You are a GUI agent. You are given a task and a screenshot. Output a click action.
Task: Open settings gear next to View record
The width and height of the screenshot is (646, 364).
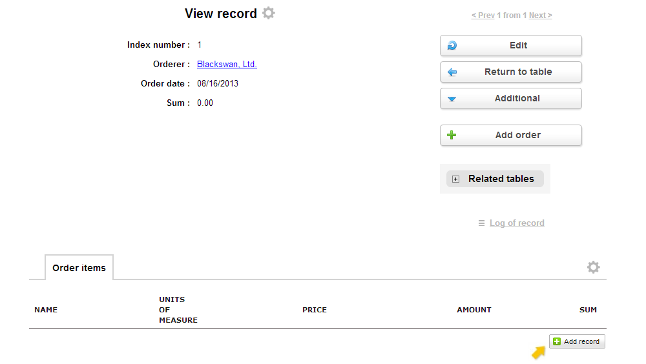click(x=269, y=13)
